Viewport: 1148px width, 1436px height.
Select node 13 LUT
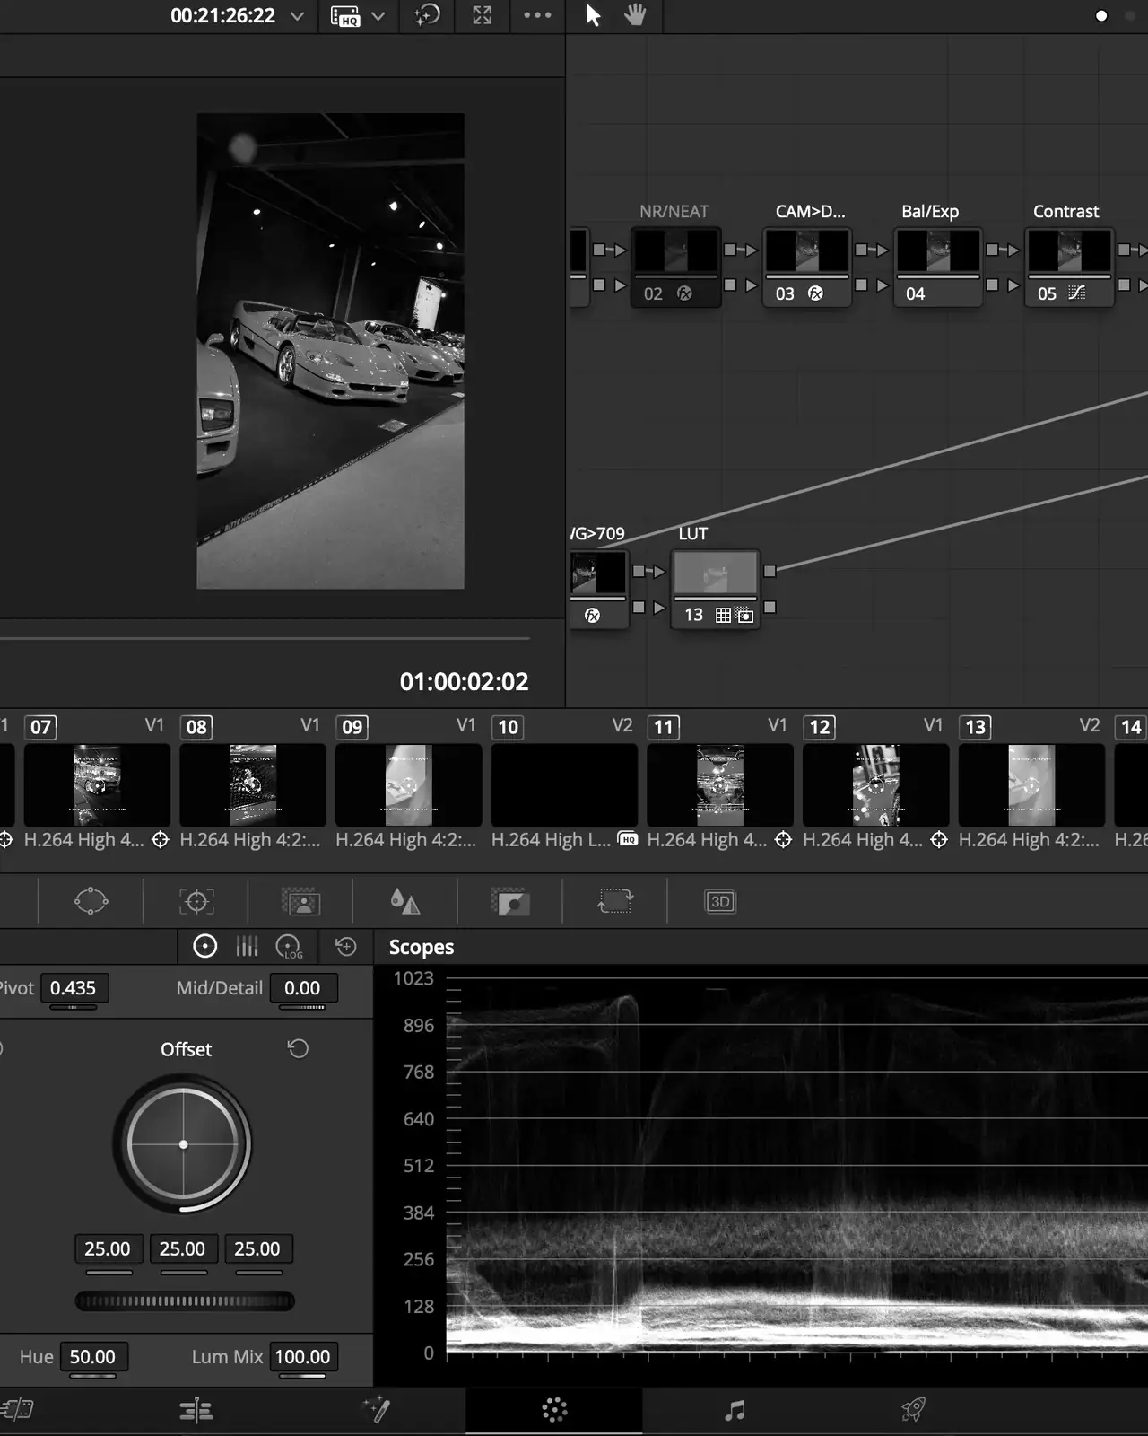point(716,590)
